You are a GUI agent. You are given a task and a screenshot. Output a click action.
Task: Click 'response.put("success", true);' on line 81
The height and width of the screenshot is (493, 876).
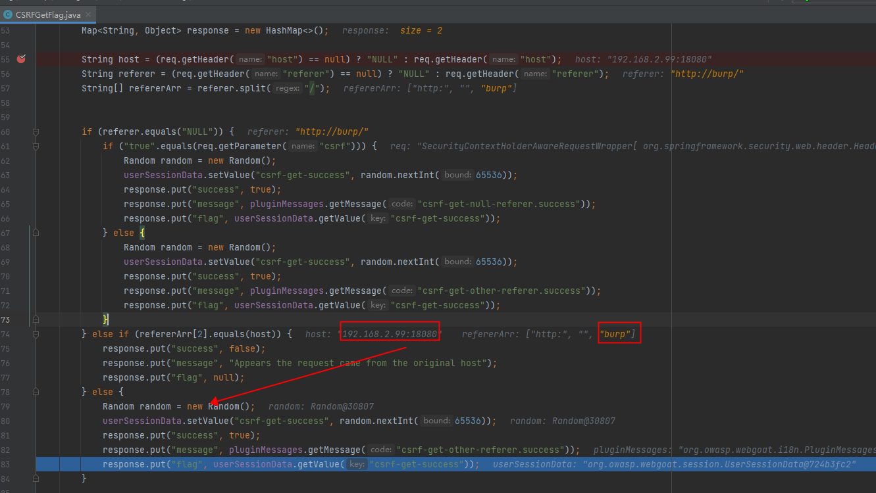click(x=182, y=435)
